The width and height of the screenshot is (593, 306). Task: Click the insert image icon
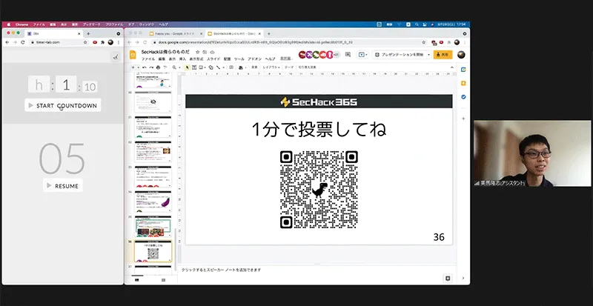click(x=201, y=67)
